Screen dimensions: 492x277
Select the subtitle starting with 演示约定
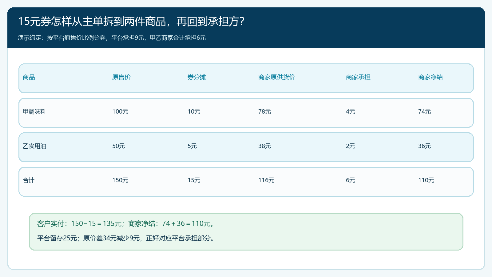[x=112, y=38]
